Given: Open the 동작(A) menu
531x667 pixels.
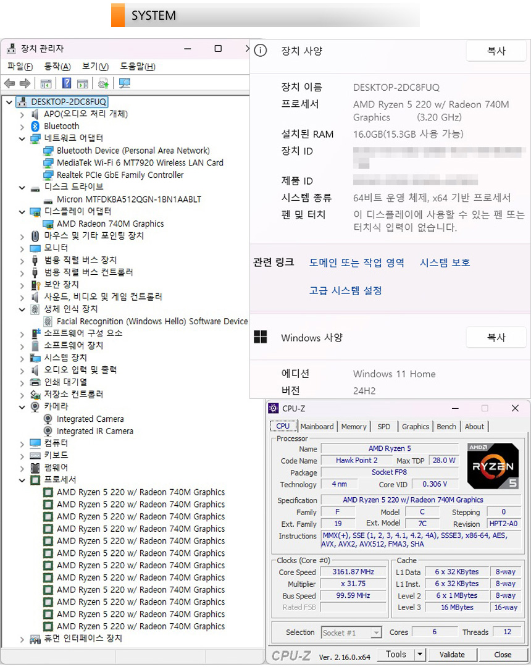Looking at the screenshot, I should (57, 67).
